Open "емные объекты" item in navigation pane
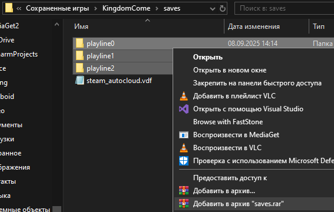 pyautogui.click(x=25, y=209)
